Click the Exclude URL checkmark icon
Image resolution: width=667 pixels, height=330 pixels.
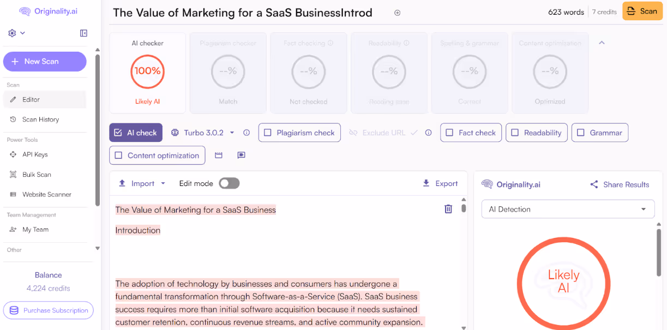(414, 133)
